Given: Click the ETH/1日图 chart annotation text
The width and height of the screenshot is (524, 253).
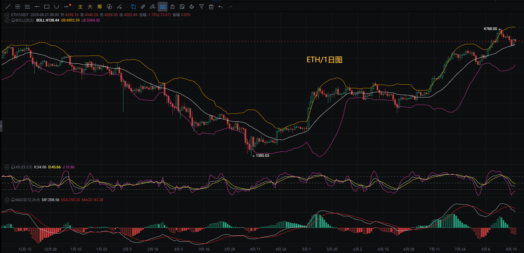Looking at the screenshot, I should pyautogui.click(x=324, y=59).
